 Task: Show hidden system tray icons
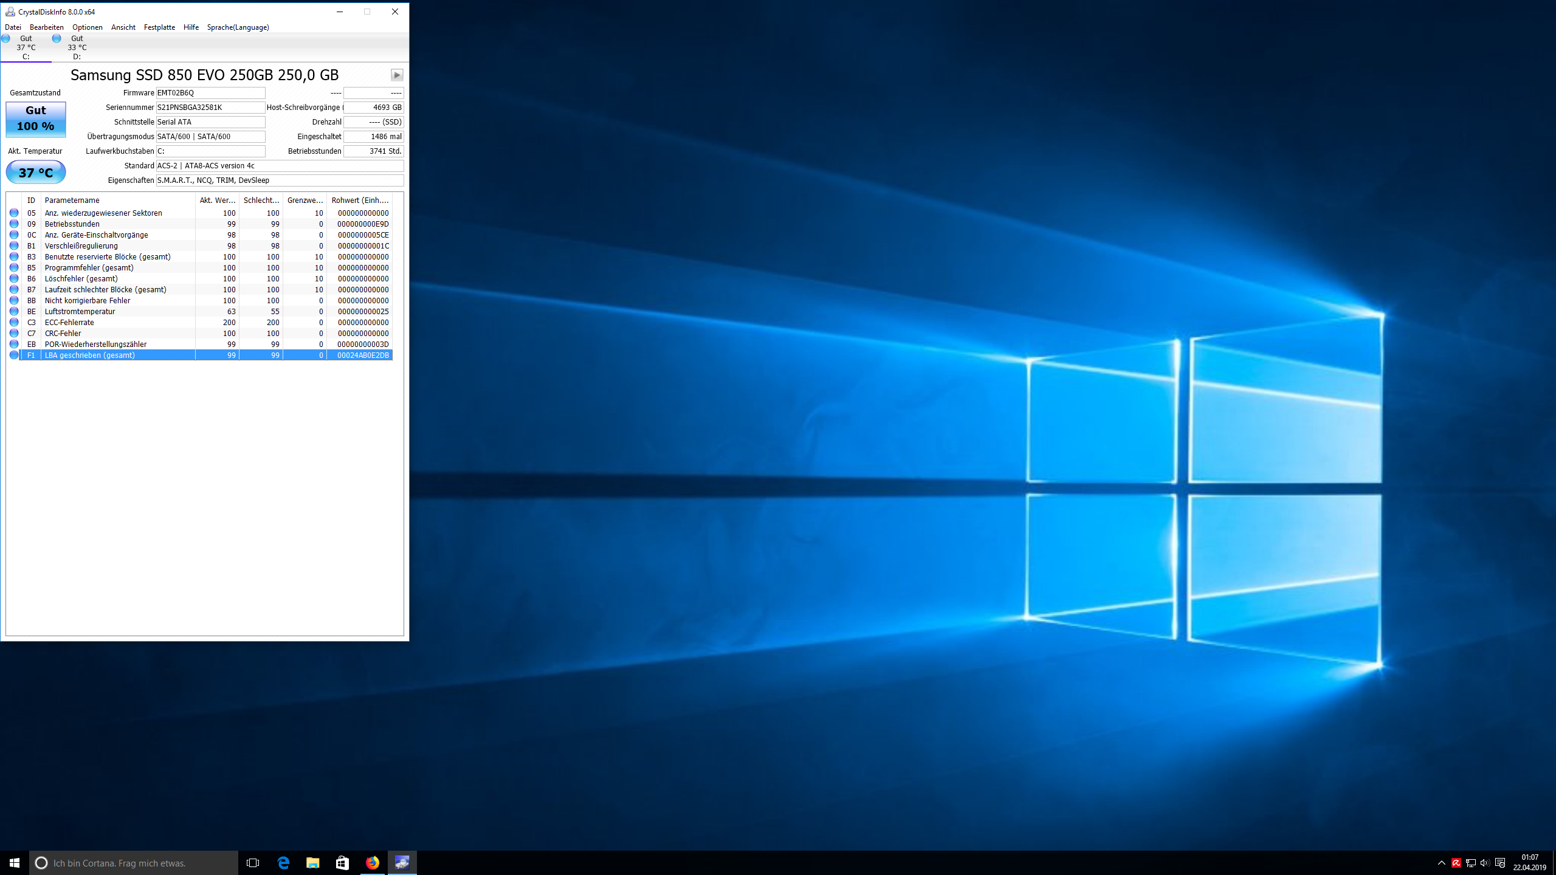[1441, 863]
